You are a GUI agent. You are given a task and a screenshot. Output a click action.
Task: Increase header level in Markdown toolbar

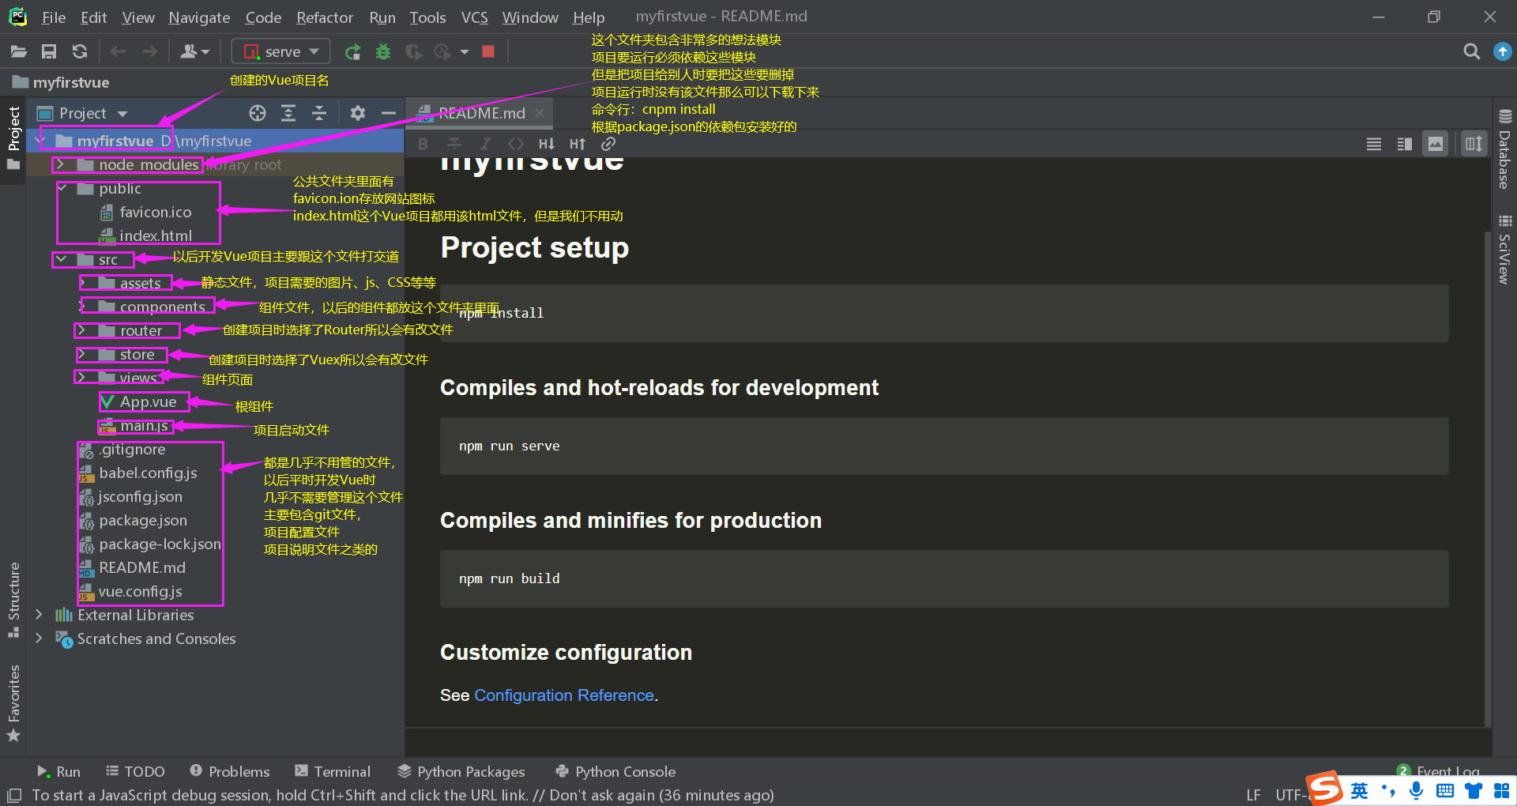click(578, 144)
